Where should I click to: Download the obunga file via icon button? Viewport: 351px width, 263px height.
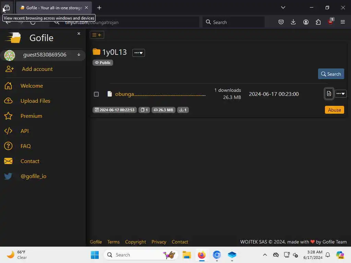329,94
